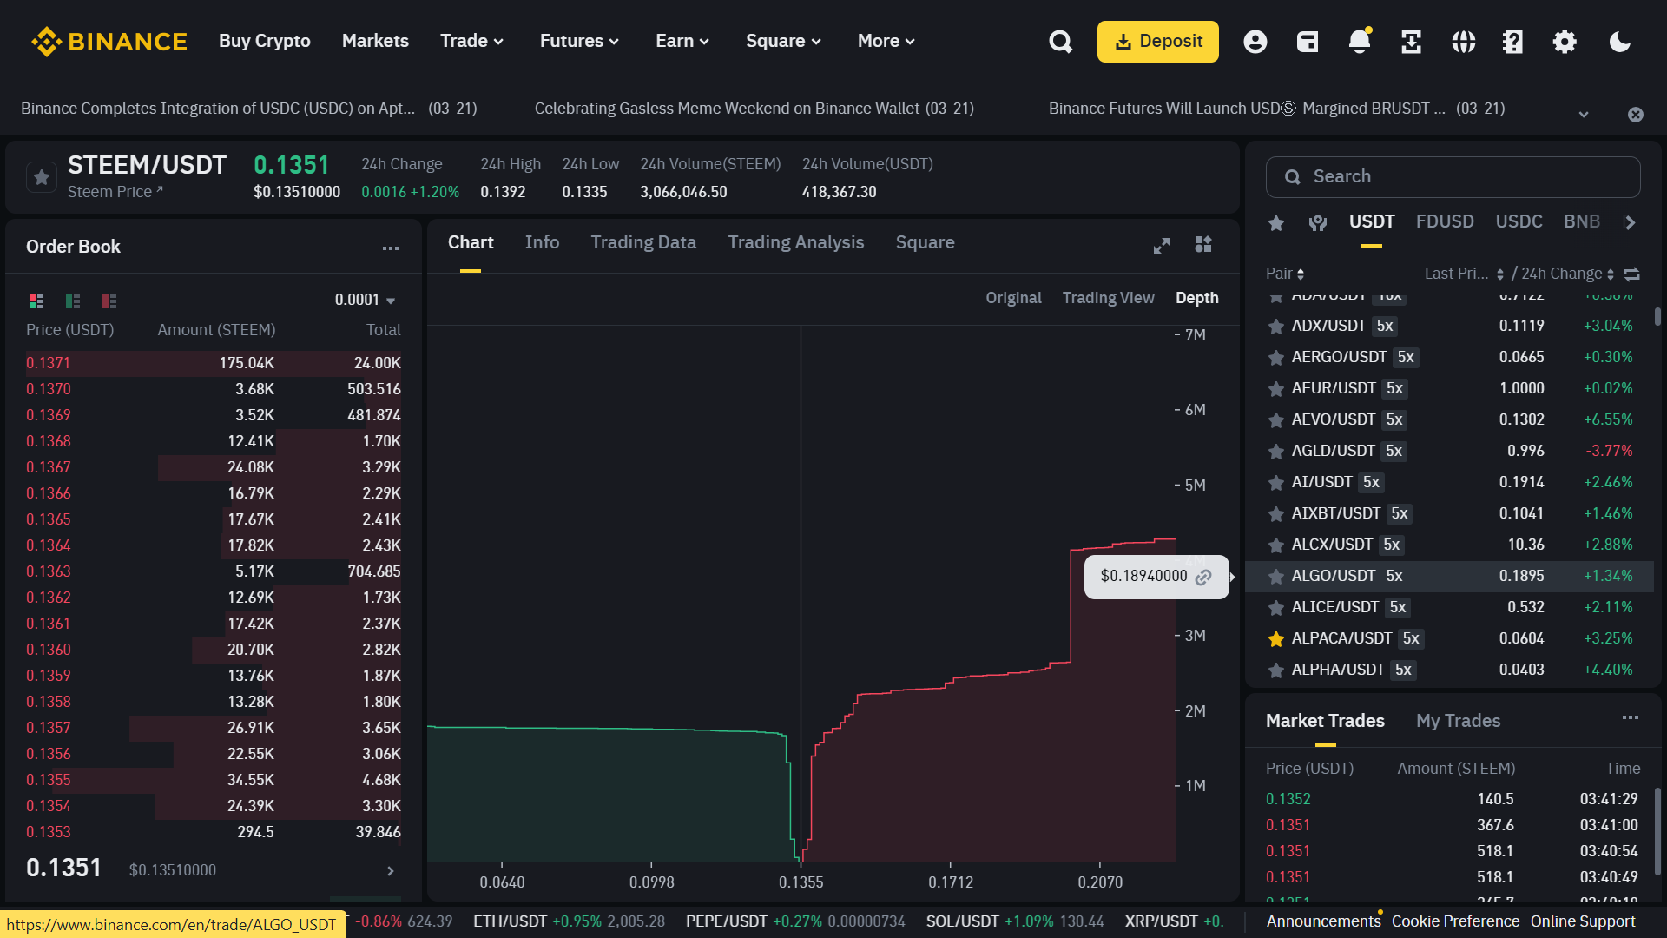Viewport: 1667px width, 938px height.
Task: Show favorites list star filter
Action: pyautogui.click(x=1276, y=223)
